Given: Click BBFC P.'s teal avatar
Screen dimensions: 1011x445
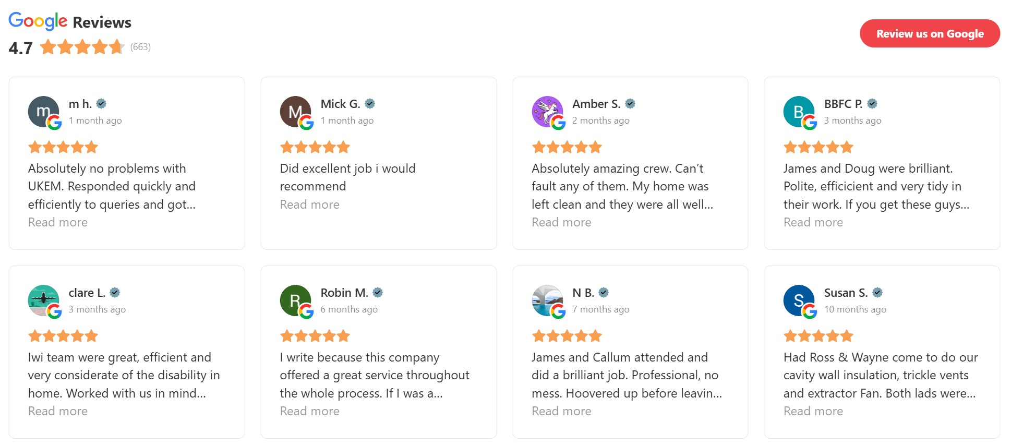Looking at the screenshot, I should (x=798, y=111).
